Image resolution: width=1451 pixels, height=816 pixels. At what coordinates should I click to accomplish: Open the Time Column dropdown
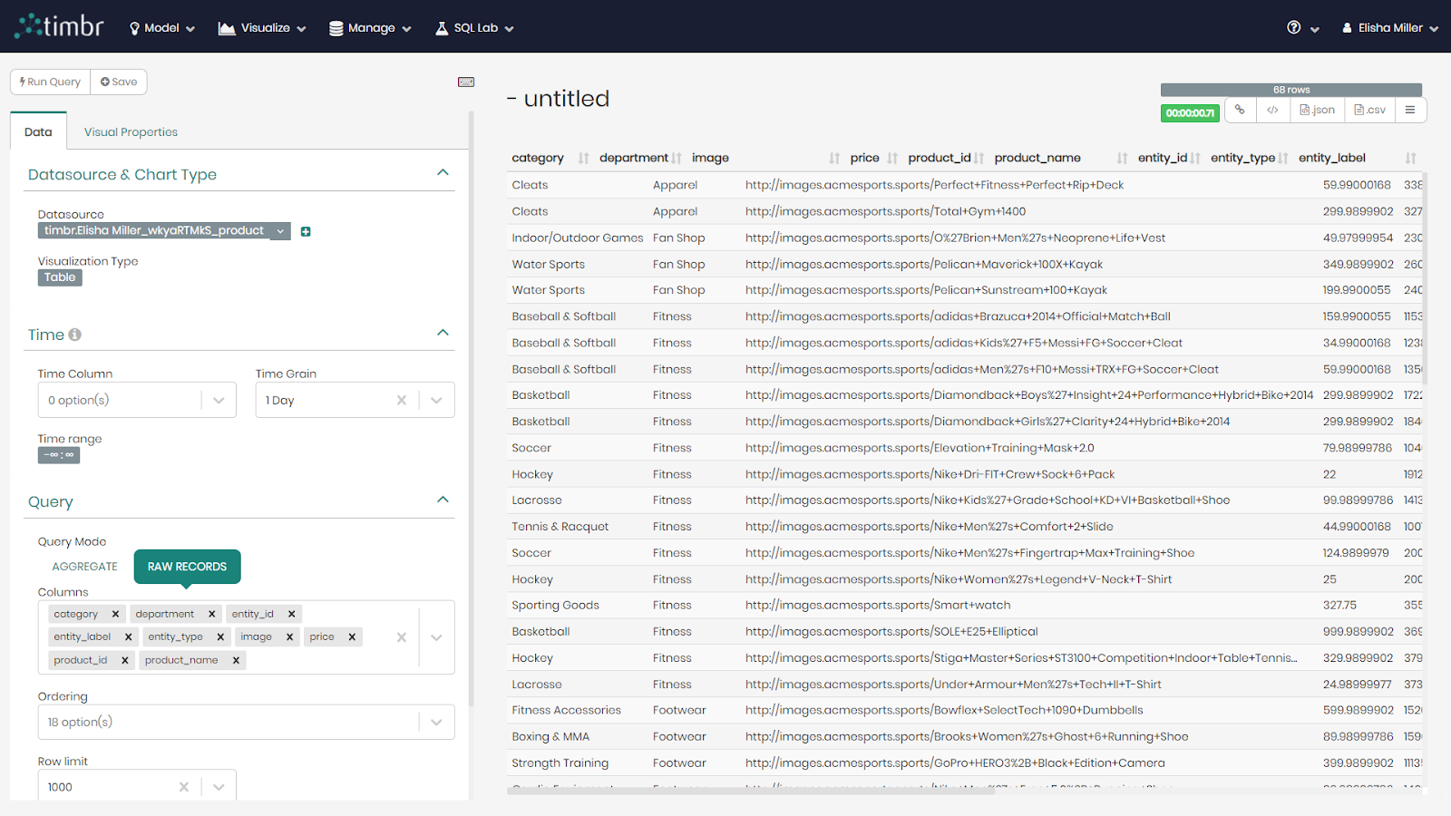(x=219, y=400)
